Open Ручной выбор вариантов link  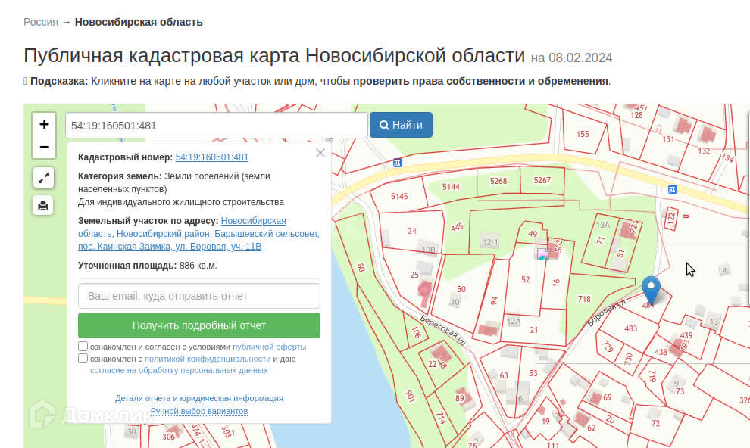pyautogui.click(x=199, y=411)
